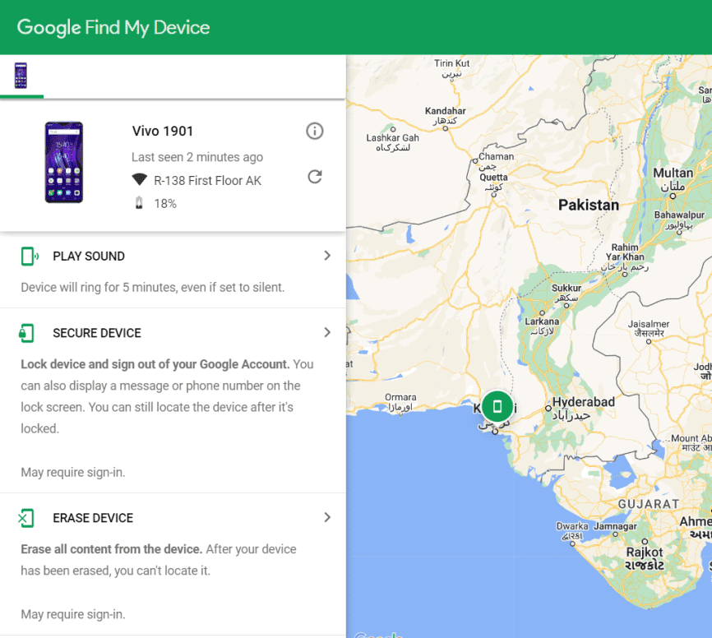Screen dimensions: 712x638
Task: Click the Play Sound phone icon
Action: pos(30,257)
